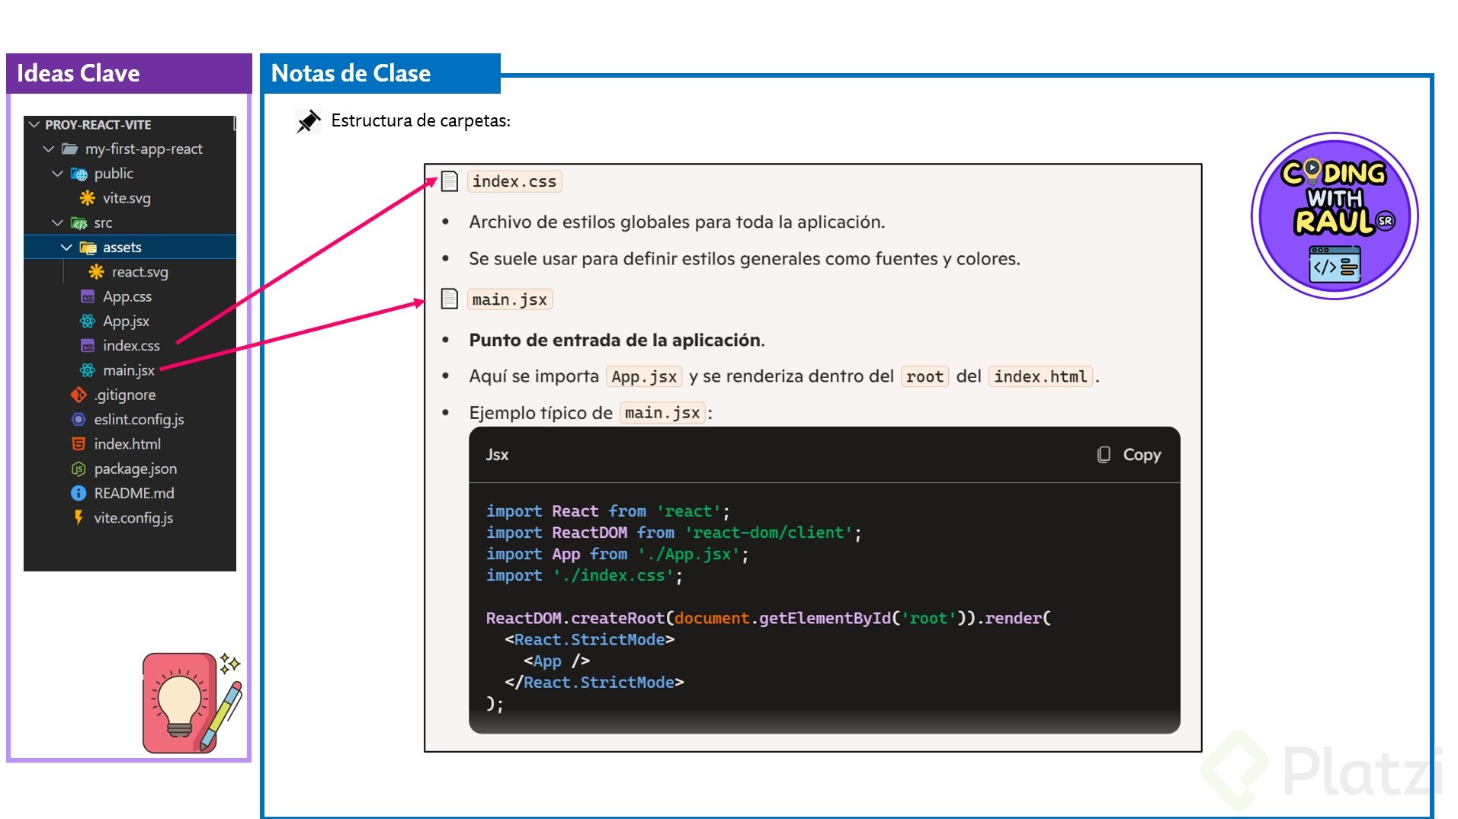
Task: Click the 'Estructura de carpetas:' heading text
Action: tap(421, 120)
